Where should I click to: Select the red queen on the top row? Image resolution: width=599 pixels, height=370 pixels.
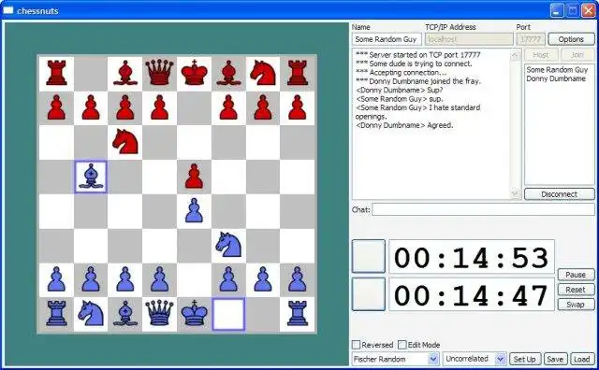(x=159, y=73)
